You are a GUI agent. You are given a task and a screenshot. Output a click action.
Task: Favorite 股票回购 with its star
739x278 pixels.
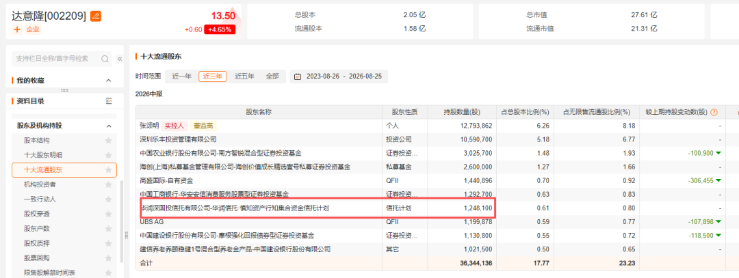(108, 258)
